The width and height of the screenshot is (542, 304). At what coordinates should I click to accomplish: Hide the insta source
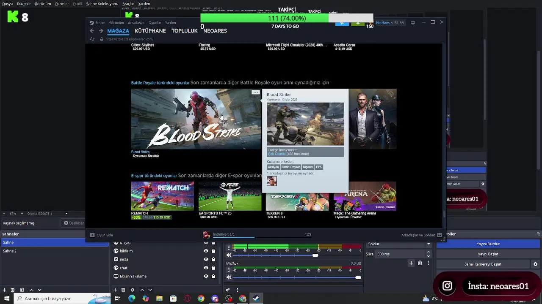point(206,259)
